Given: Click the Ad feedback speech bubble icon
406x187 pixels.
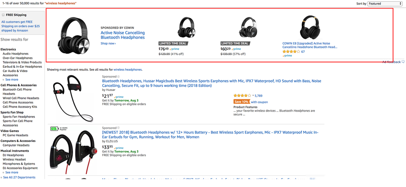Looking at the screenshot, I should point(403,62).
